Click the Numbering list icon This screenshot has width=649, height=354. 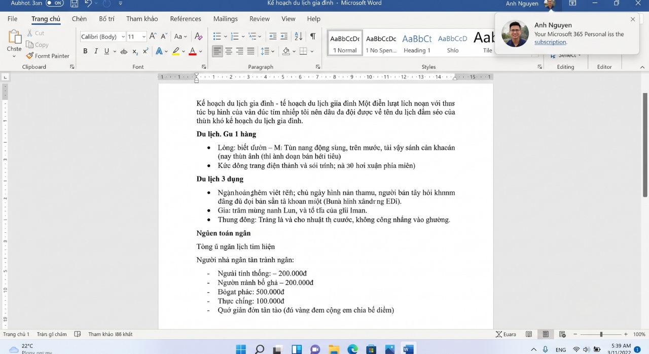[234, 37]
